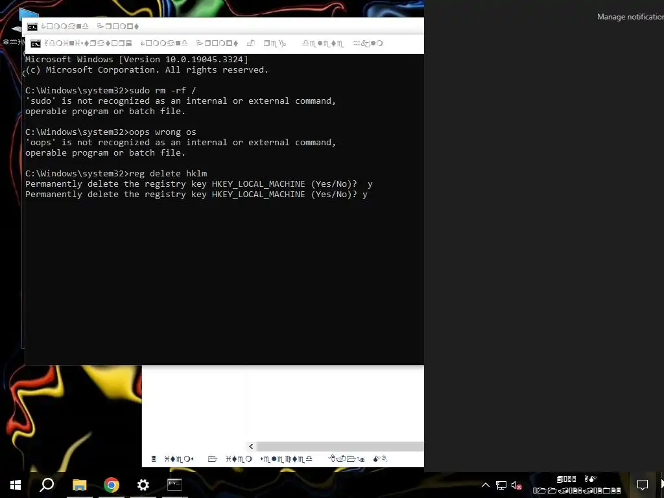This screenshot has width=664, height=498.
Task: Launch Google Chrome from the taskbar
Action: point(112,485)
